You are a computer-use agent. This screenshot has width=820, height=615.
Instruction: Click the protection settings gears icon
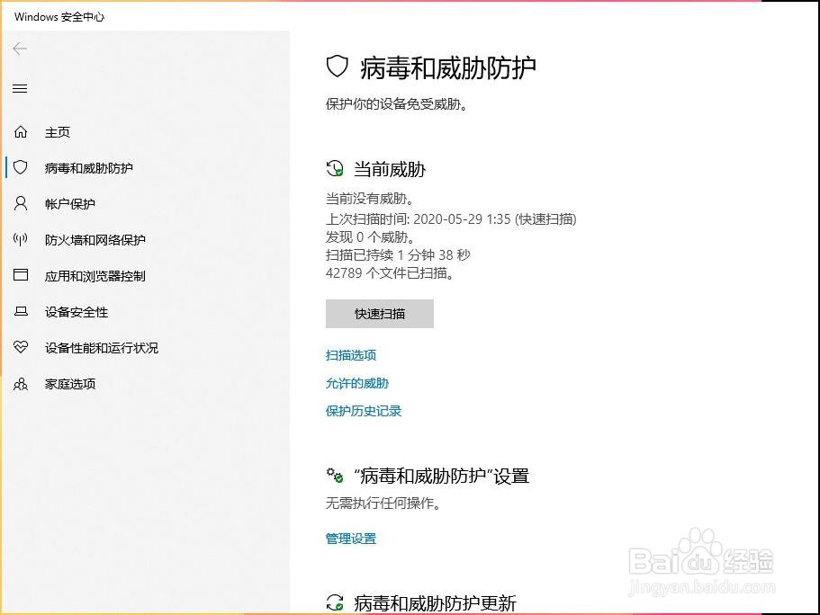click(335, 476)
